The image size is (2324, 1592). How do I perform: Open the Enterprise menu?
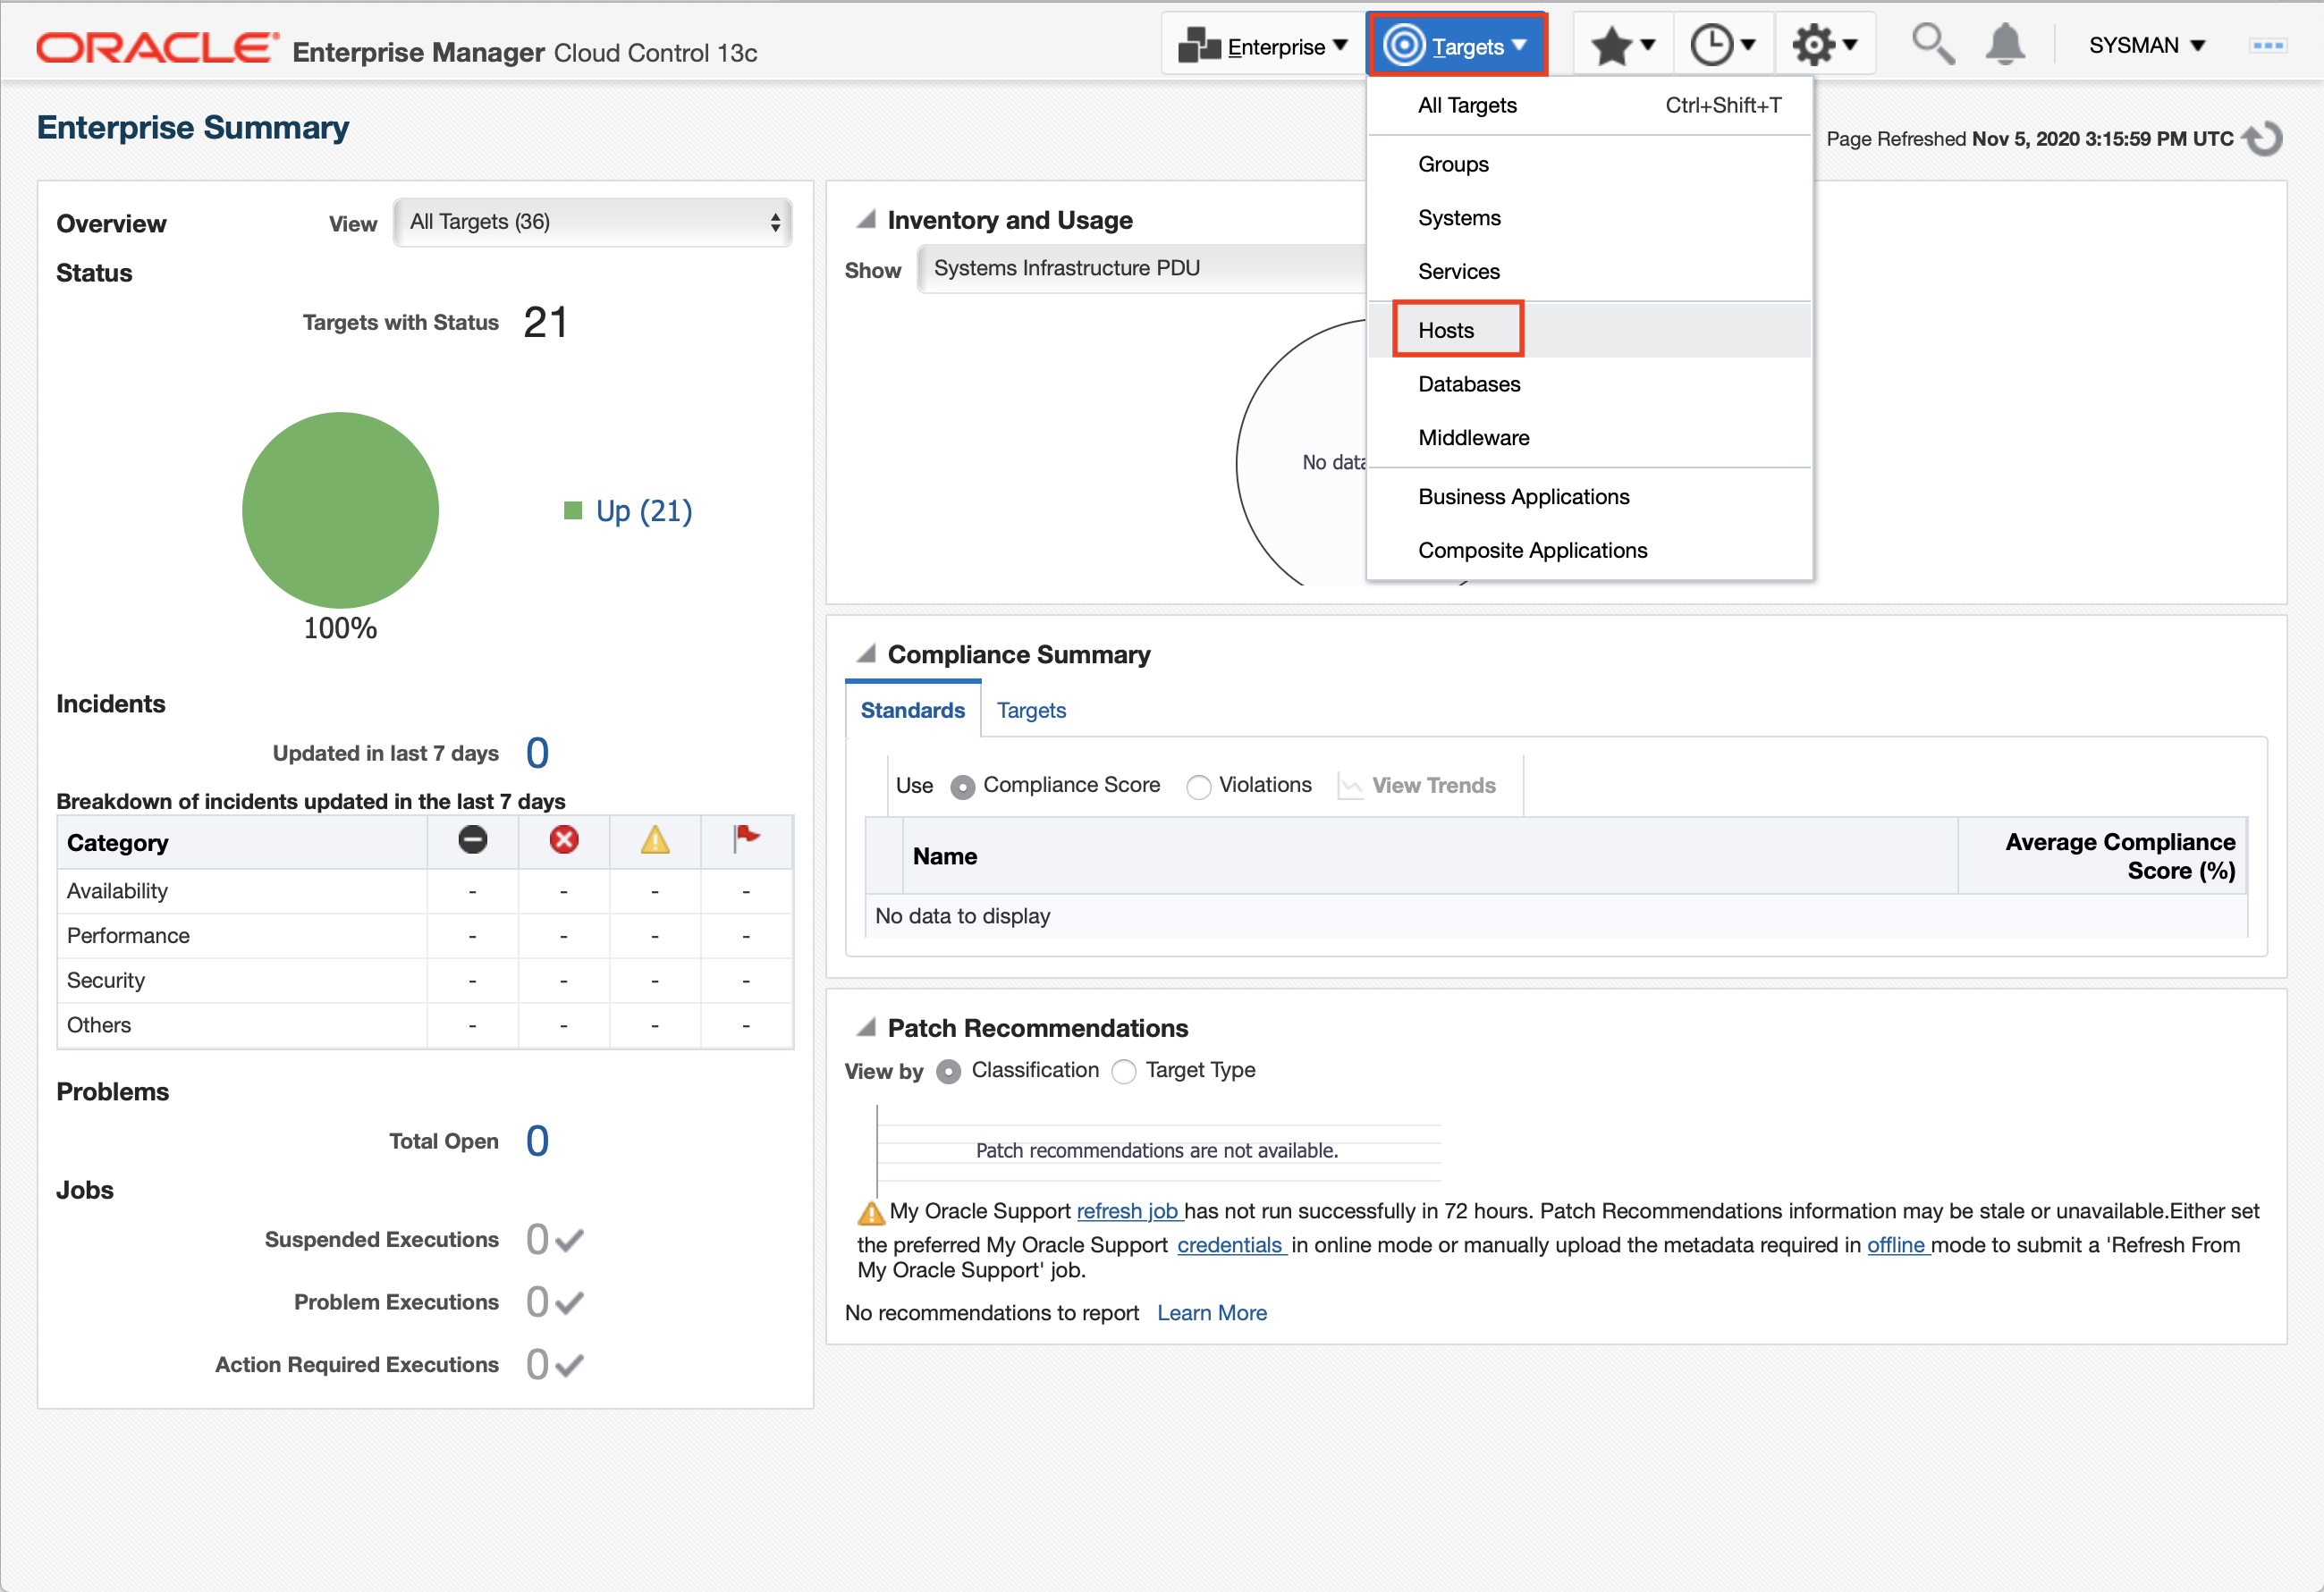[1264, 46]
